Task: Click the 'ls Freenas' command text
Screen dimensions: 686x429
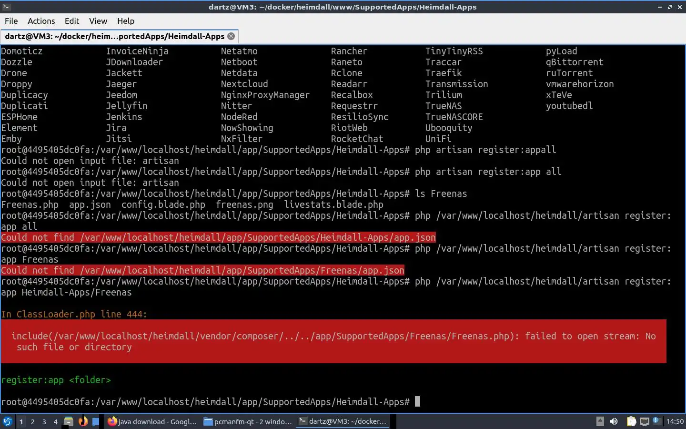Action: point(441,194)
